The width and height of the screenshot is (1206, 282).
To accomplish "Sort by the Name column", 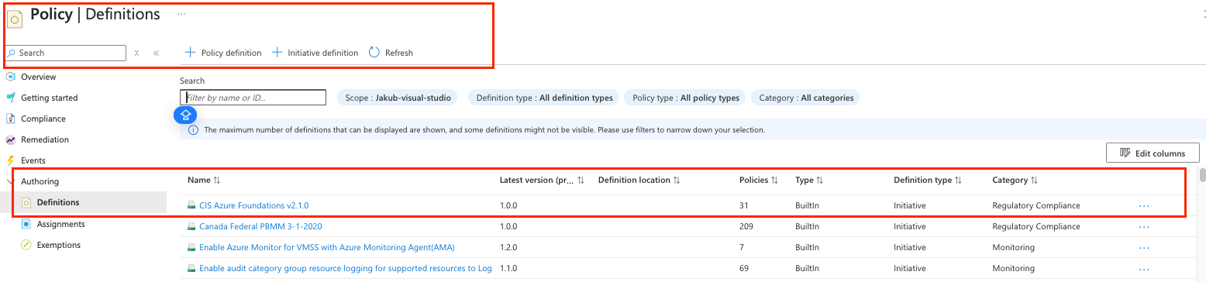I will tap(204, 180).
